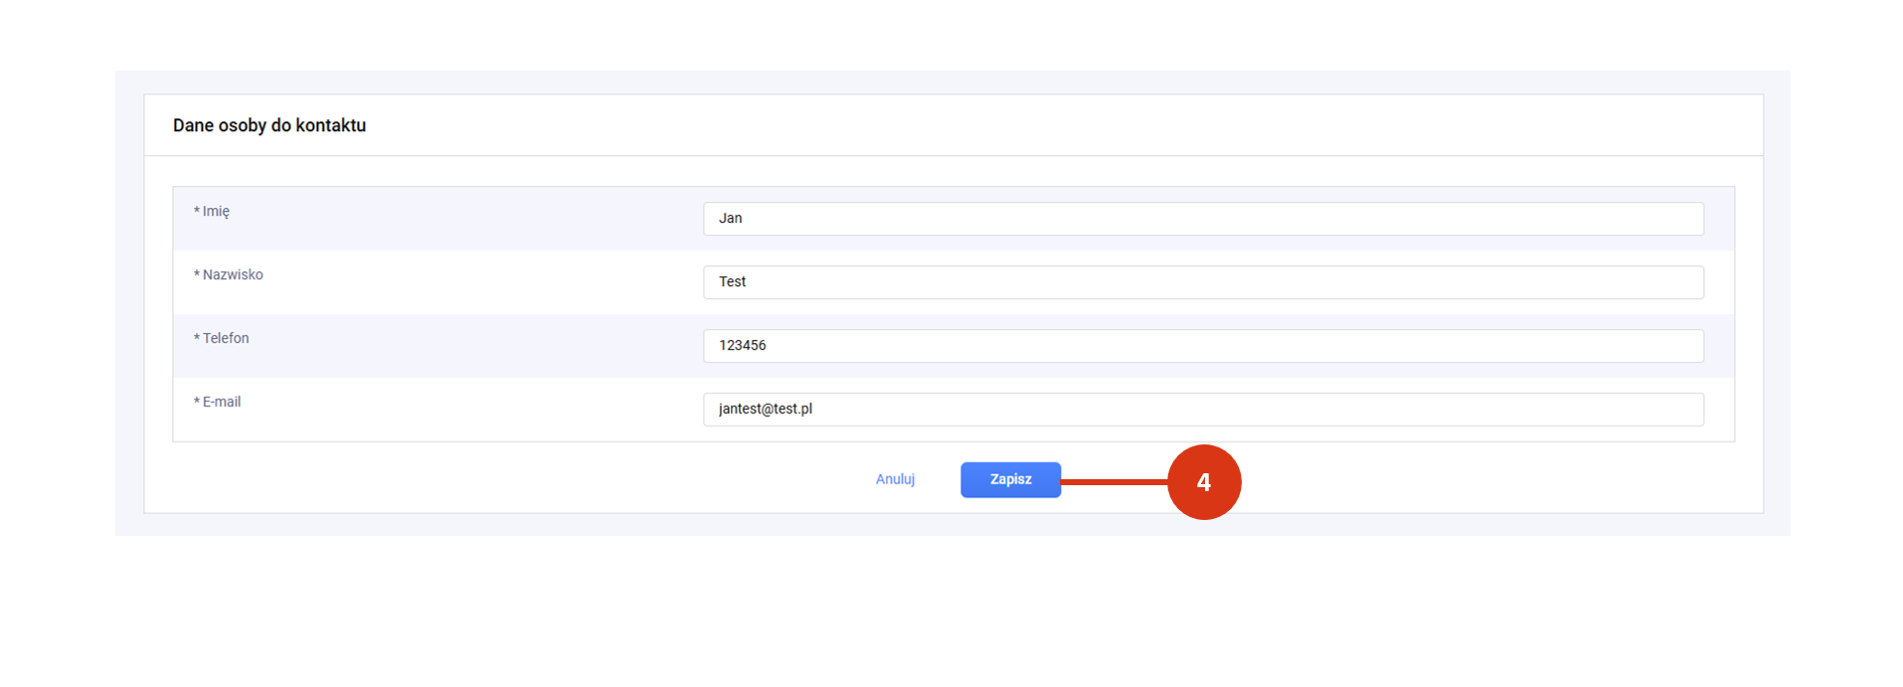Click the E-mail field label
Screen dimensions: 1903x687
pyautogui.click(x=222, y=402)
